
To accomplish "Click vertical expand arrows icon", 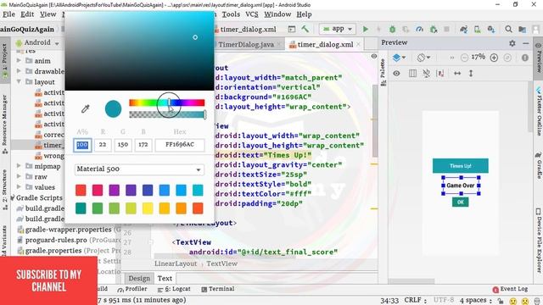I will tap(471, 74).
